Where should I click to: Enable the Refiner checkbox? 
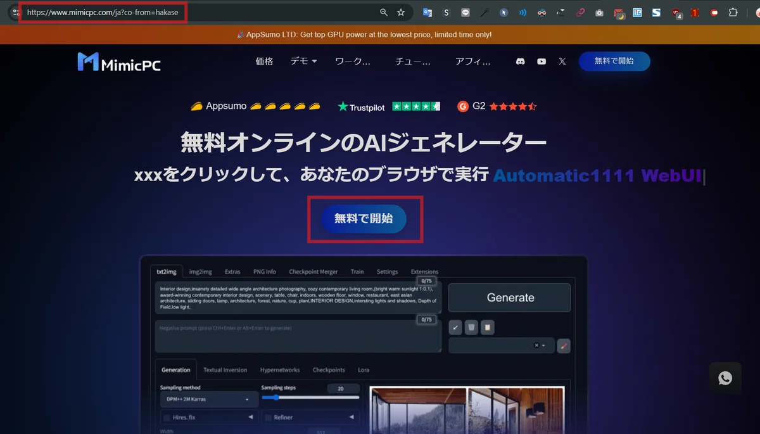tap(268, 418)
